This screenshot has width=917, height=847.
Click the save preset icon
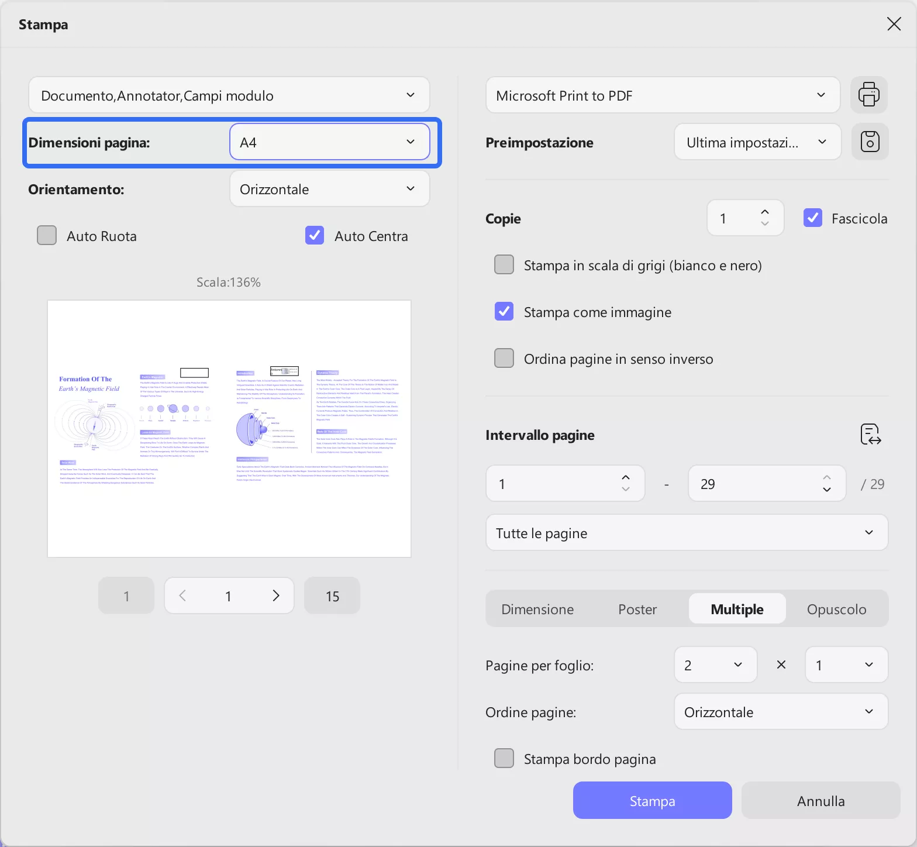click(870, 142)
